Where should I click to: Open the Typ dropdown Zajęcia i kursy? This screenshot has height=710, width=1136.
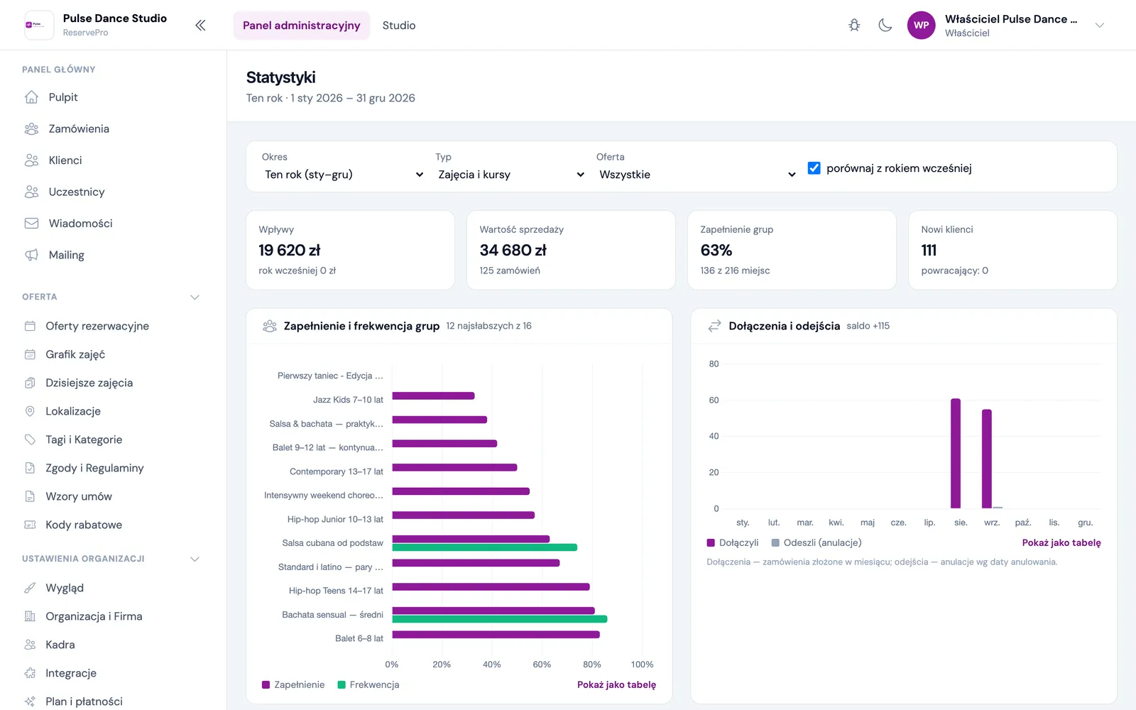click(x=511, y=175)
